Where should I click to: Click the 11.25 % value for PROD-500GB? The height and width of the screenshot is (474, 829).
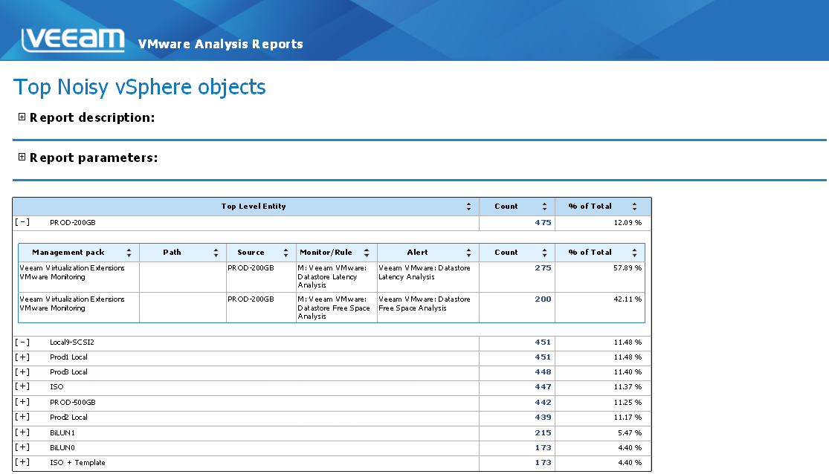click(628, 402)
